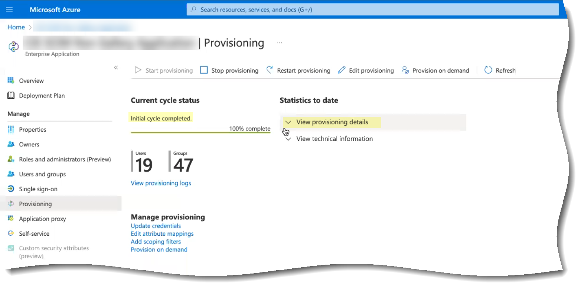The height and width of the screenshot is (288, 581).
Task: Collapse the left sidebar with double chevron
Action: 116,67
